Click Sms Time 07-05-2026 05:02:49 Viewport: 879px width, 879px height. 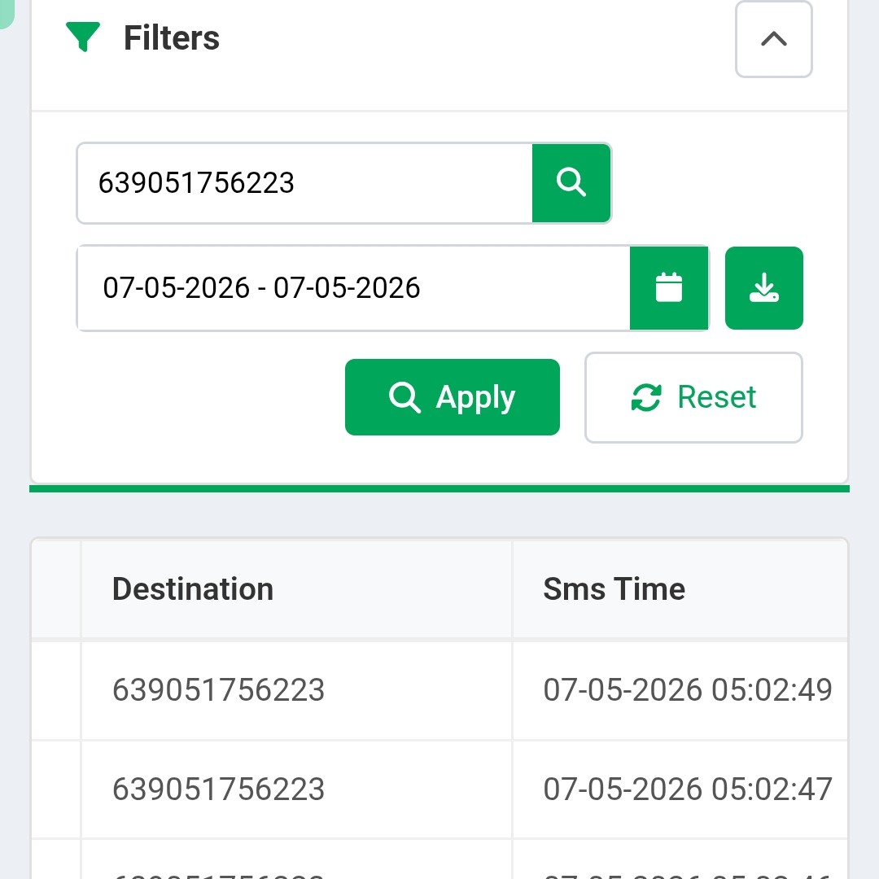pos(687,689)
